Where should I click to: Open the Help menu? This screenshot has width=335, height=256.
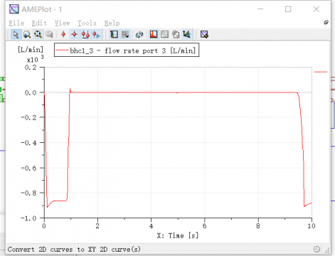click(x=112, y=23)
